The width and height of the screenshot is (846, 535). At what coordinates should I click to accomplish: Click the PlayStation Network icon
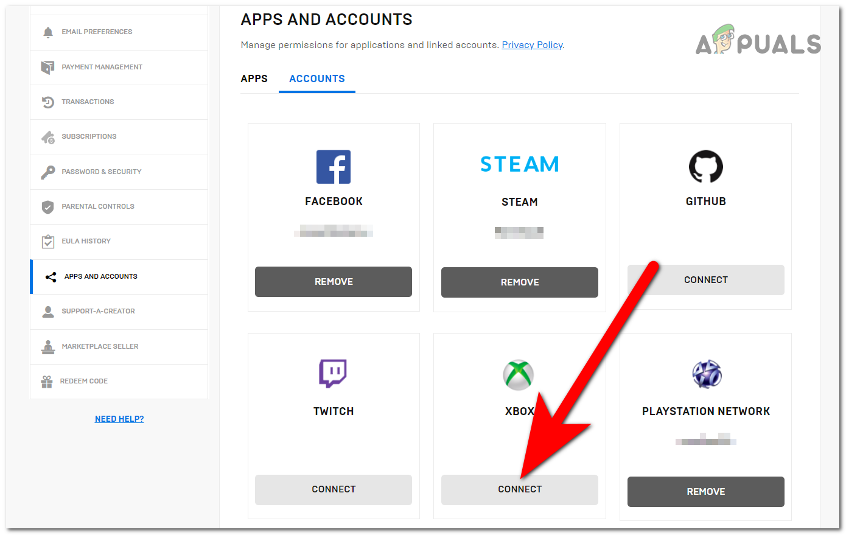[705, 374]
